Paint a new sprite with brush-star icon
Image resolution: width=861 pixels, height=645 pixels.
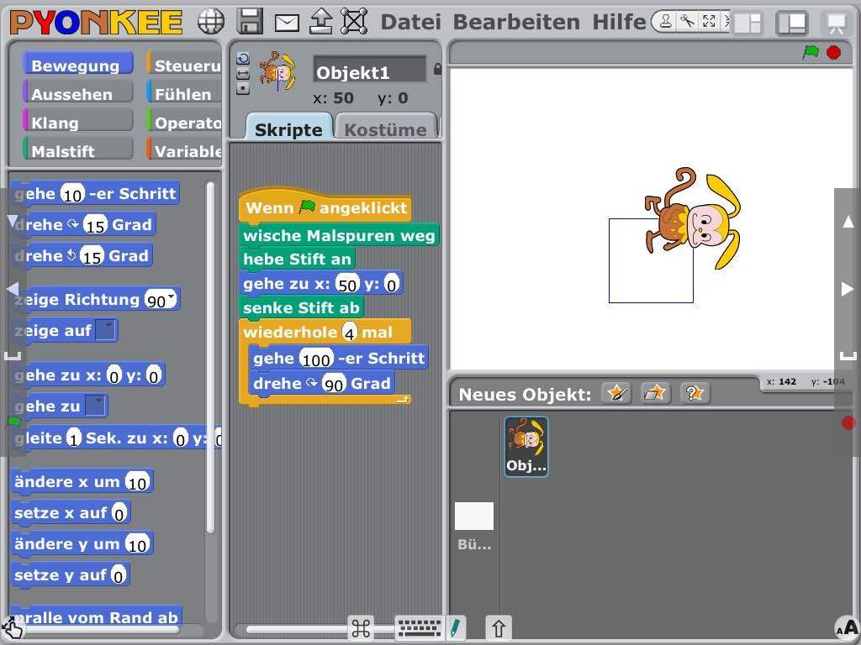pos(616,392)
